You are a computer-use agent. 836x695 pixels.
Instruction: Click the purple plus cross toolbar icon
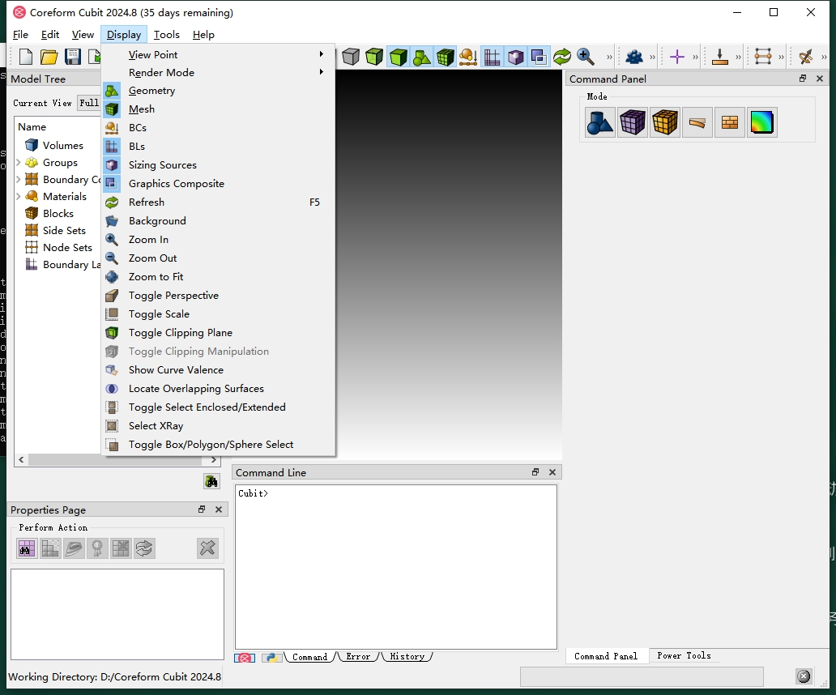click(x=677, y=57)
